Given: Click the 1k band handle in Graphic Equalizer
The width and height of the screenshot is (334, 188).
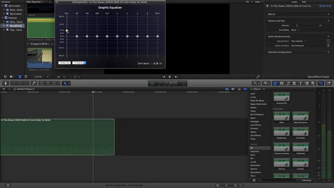Looking at the screenshot, I should 117,37.
